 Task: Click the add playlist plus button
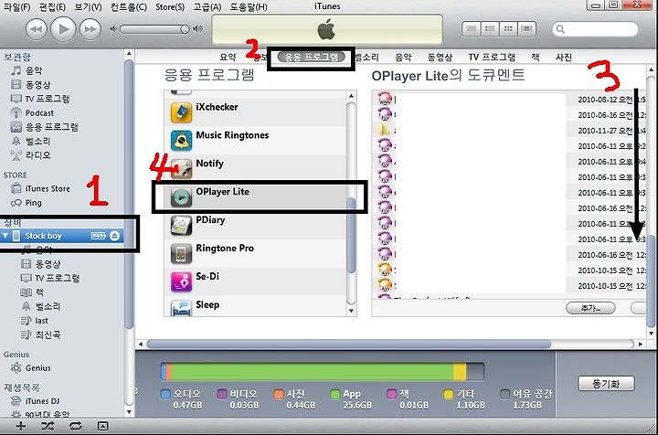pyautogui.click(x=20, y=427)
